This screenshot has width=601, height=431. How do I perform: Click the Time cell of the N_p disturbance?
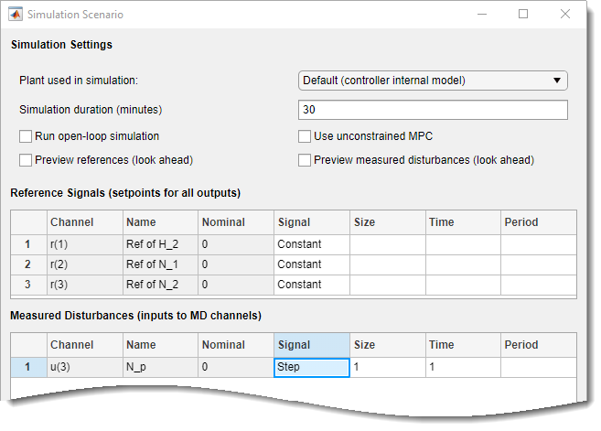(x=463, y=367)
